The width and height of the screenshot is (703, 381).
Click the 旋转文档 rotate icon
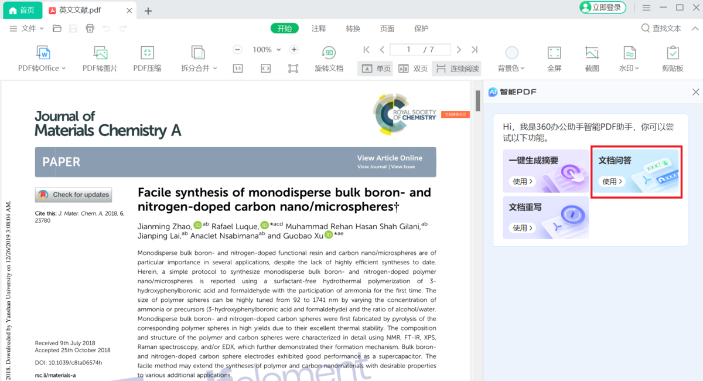click(329, 53)
